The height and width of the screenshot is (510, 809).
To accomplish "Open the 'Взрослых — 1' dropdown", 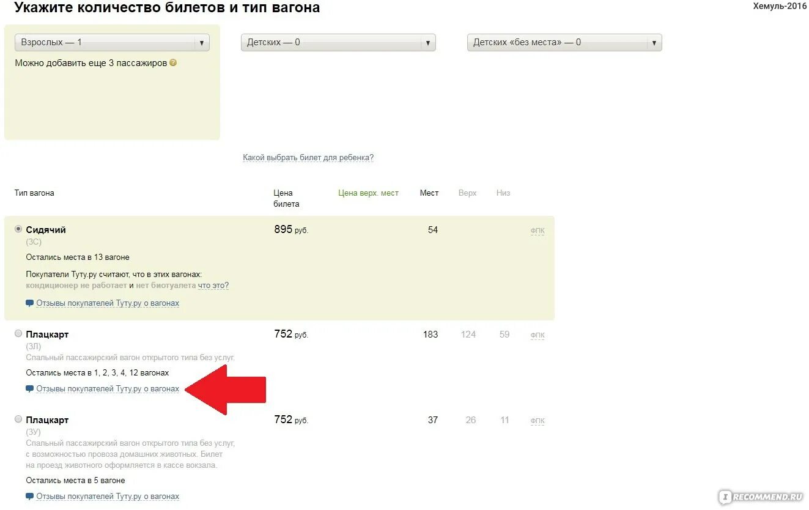I will [x=112, y=42].
